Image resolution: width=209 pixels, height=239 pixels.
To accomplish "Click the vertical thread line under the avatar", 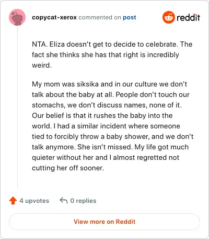I will coord(17,107).
